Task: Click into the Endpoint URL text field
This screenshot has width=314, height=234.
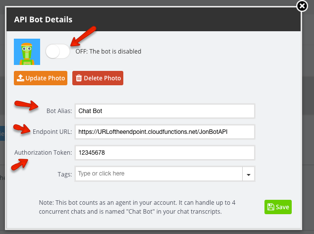Action: (165, 132)
